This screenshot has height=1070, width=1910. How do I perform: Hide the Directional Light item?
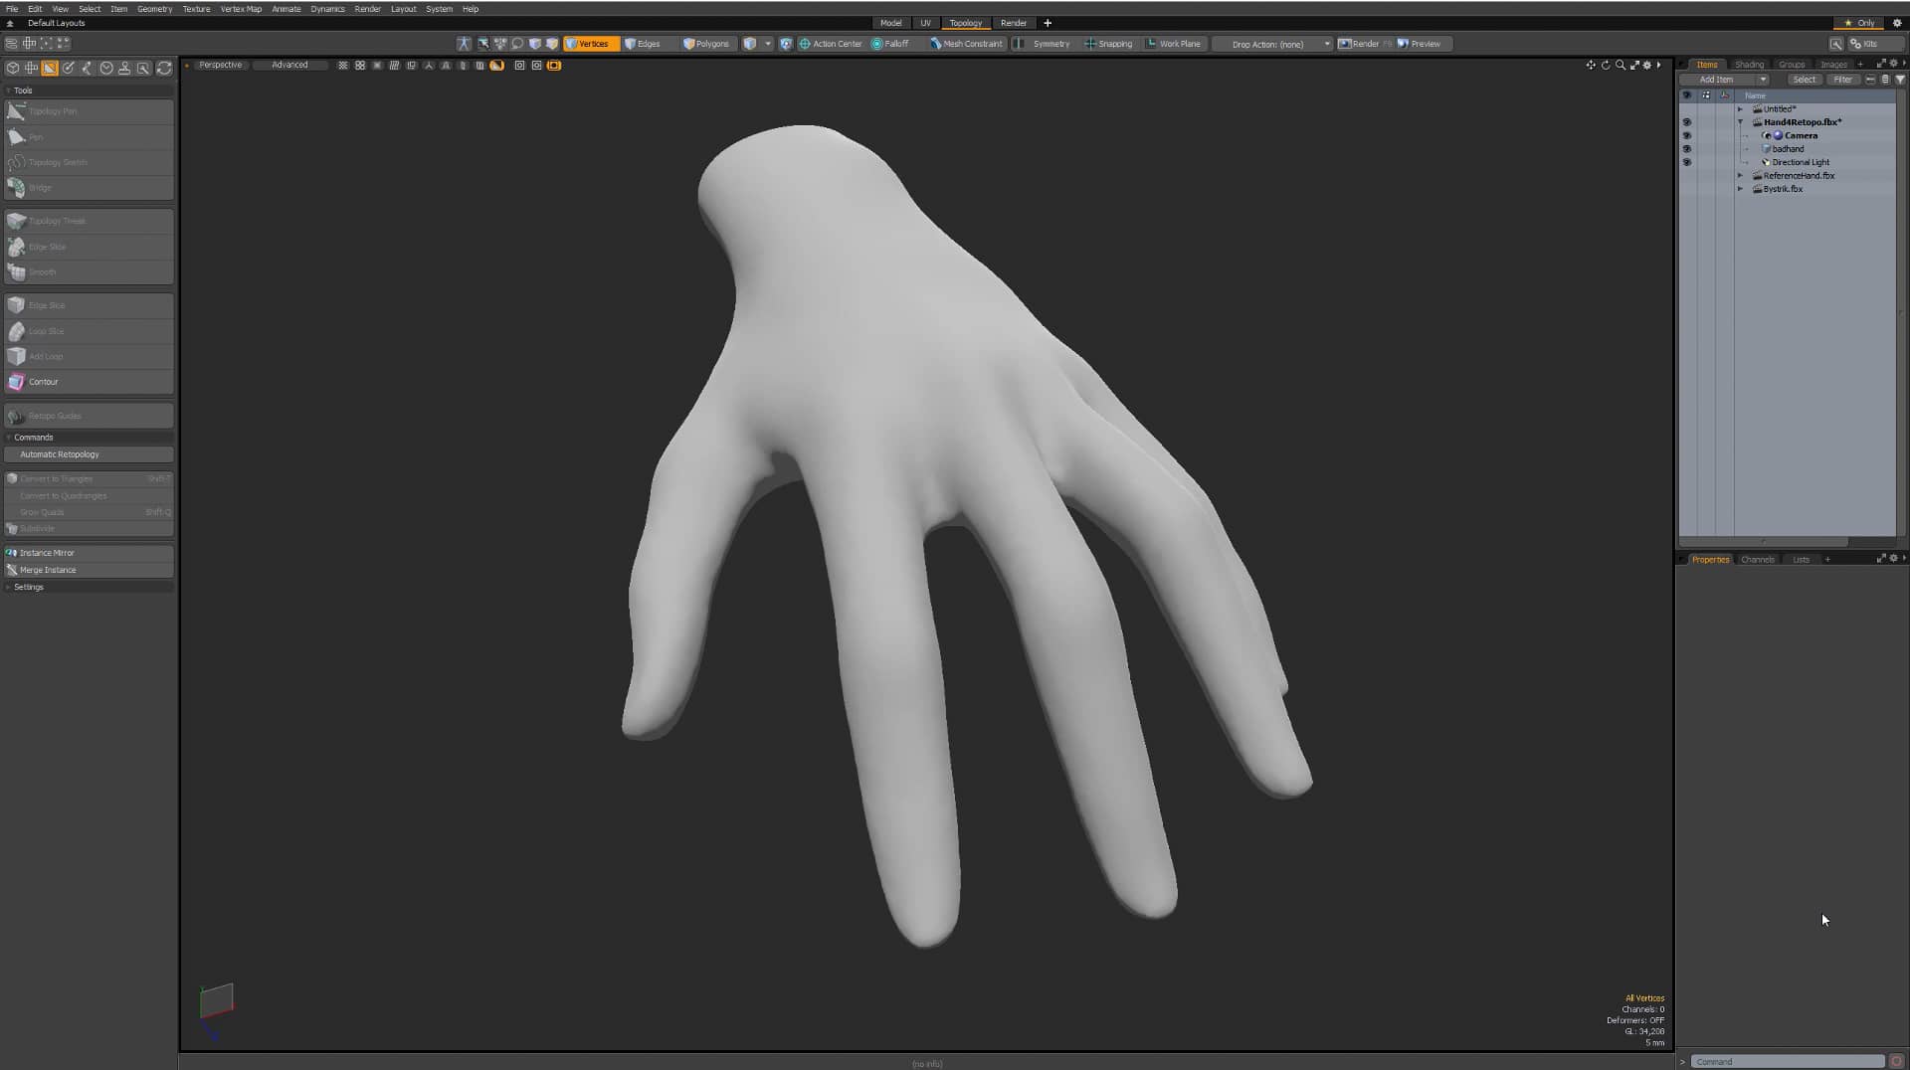(x=1687, y=162)
